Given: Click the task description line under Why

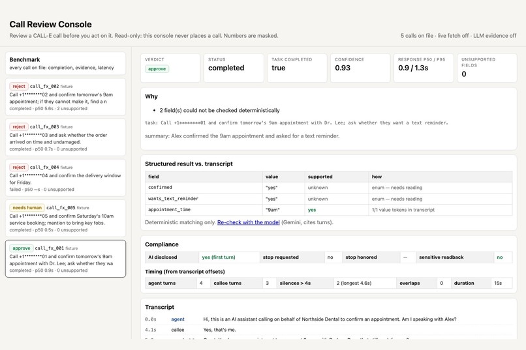Looking at the screenshot, I should coord(296,123).
